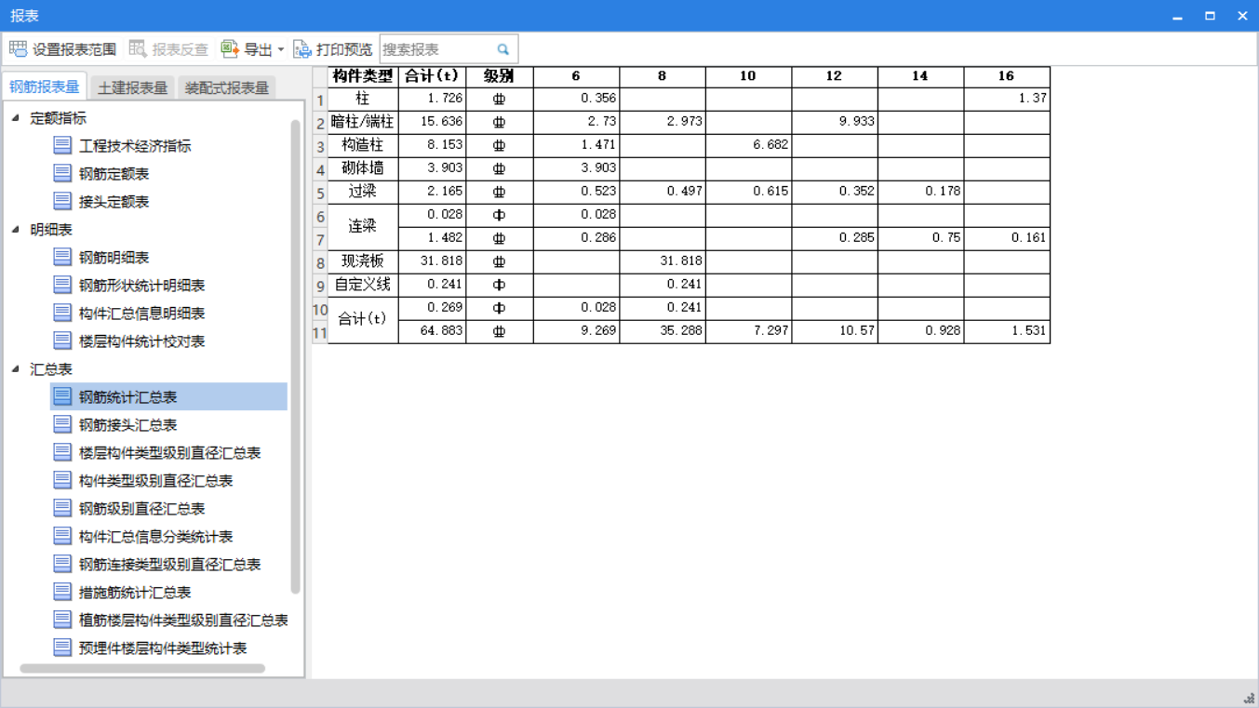The height and width of the screenshot is (708, 1259).
Task: Click the resize grip in status bar
Action: point(1249,699)
